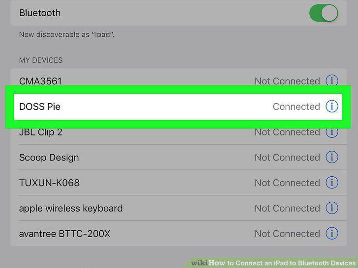Tap Not Connected status for TUXUN-K068
Image resolution: width=358 pixels, height=268 pixels.
(287, 183)
